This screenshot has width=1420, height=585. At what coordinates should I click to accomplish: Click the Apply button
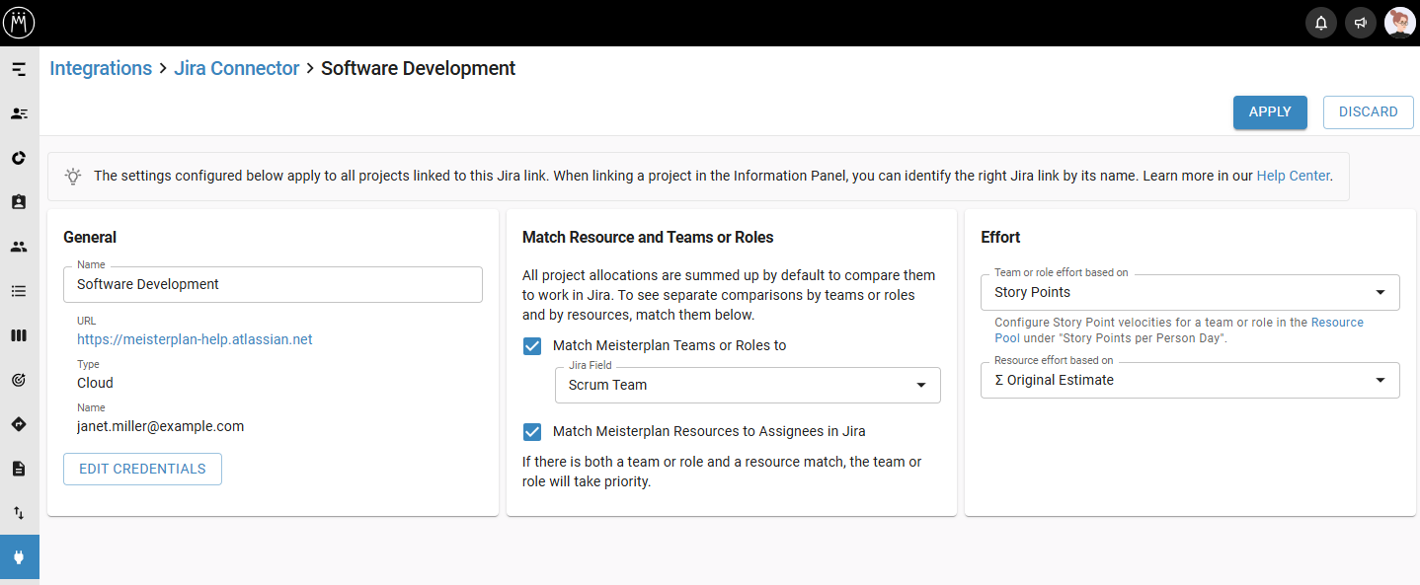click(1270, 111)
